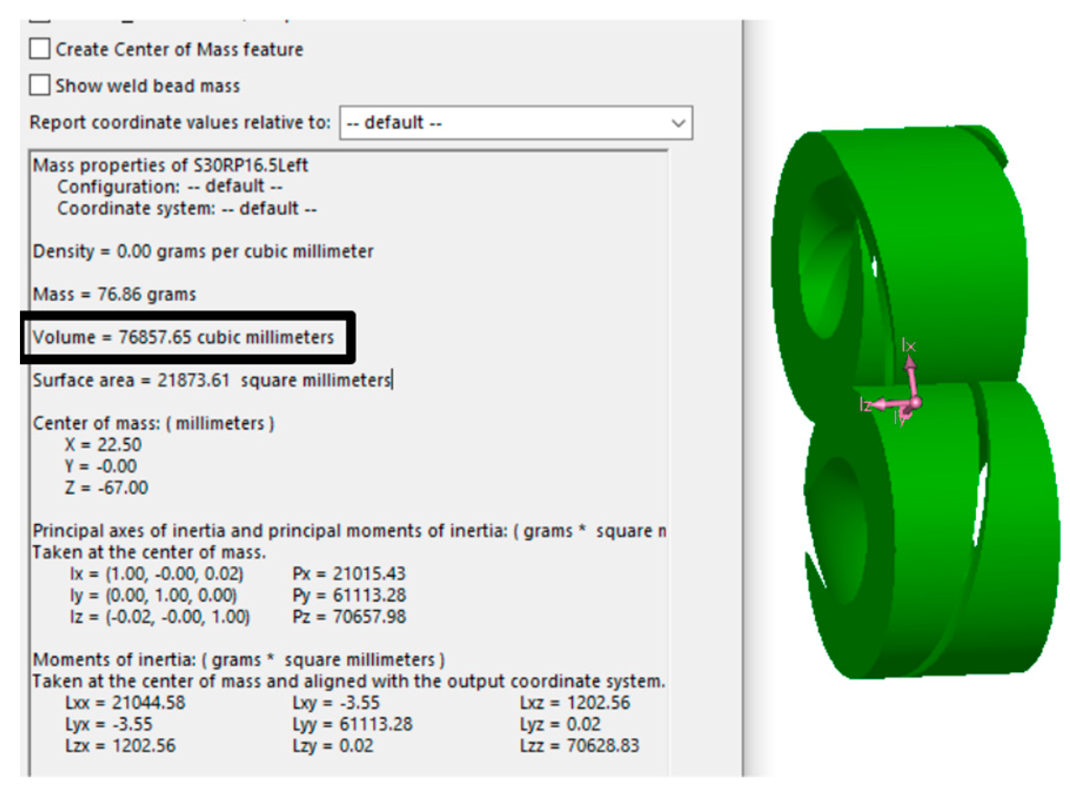Click the '-- default --' combo box field

coord(505,123)
